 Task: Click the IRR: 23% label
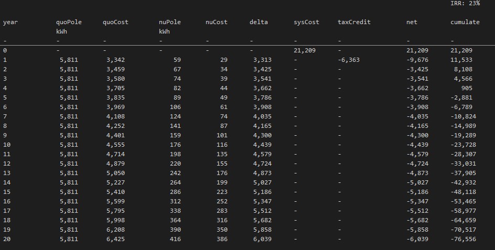click(x=465, y=3)
